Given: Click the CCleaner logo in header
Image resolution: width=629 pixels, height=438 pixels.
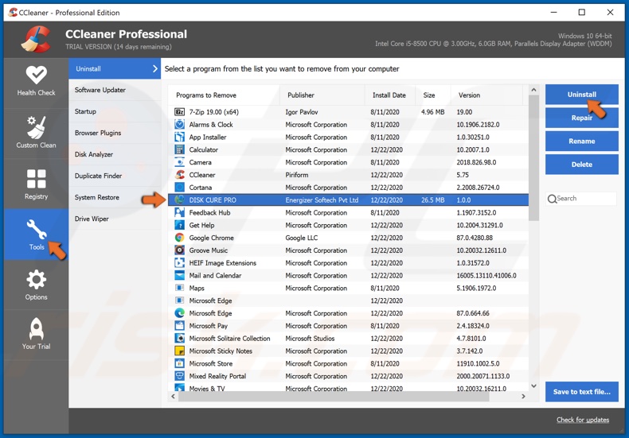Looking at the screenshot, I should 36,39.
